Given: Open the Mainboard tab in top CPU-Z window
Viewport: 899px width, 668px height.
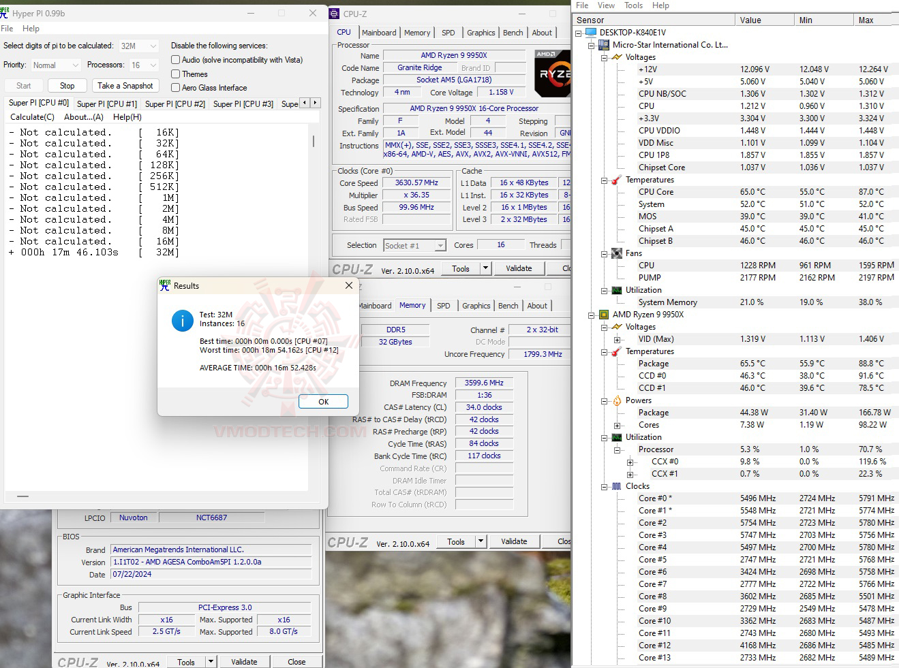Looking at the screenshot, I should pos(379,33).
